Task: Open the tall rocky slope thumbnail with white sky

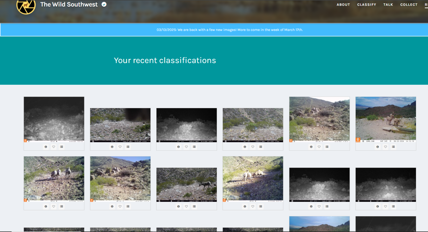Action: 319,120
